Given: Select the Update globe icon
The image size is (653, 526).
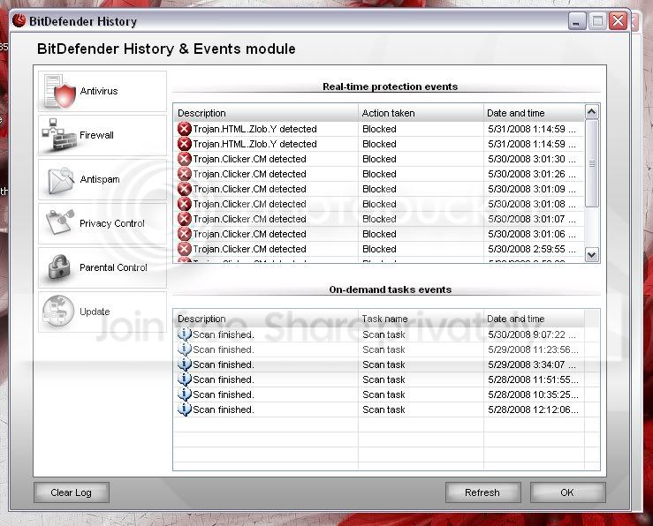Looking at the screenshot, I should [58, 311].
